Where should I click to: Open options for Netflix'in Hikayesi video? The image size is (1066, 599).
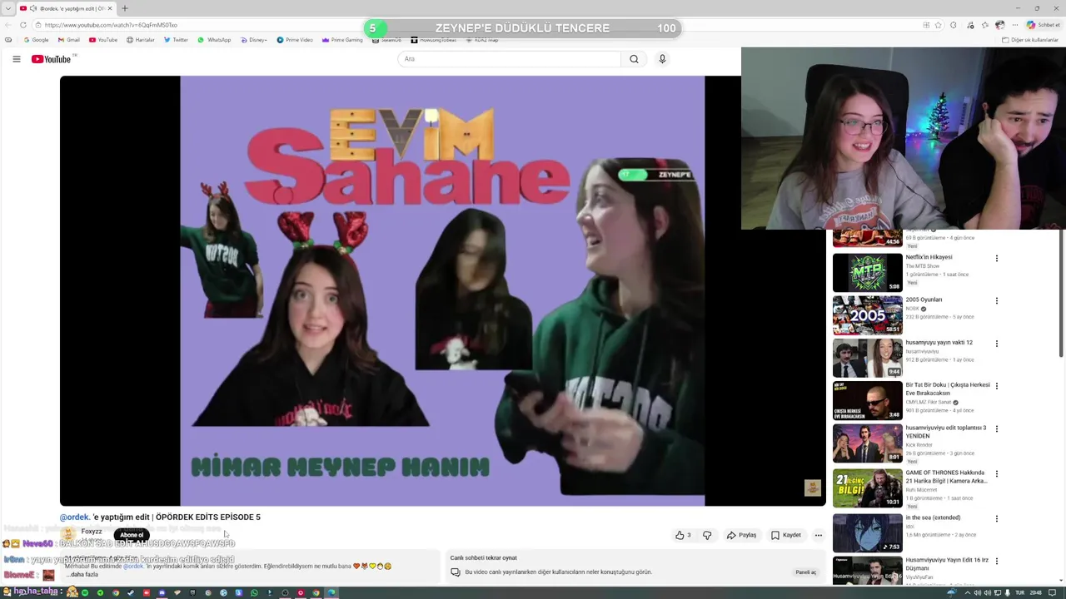pyautogui.click(x=996, y=259)
